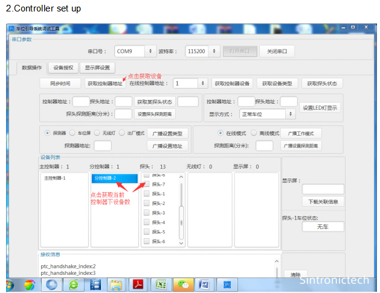Select the 车位屏 radio button
Screen dimensions: 380x293
[x=72, y=133]
